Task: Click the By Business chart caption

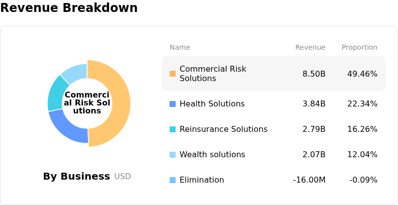Action: [x=77, y=177]
